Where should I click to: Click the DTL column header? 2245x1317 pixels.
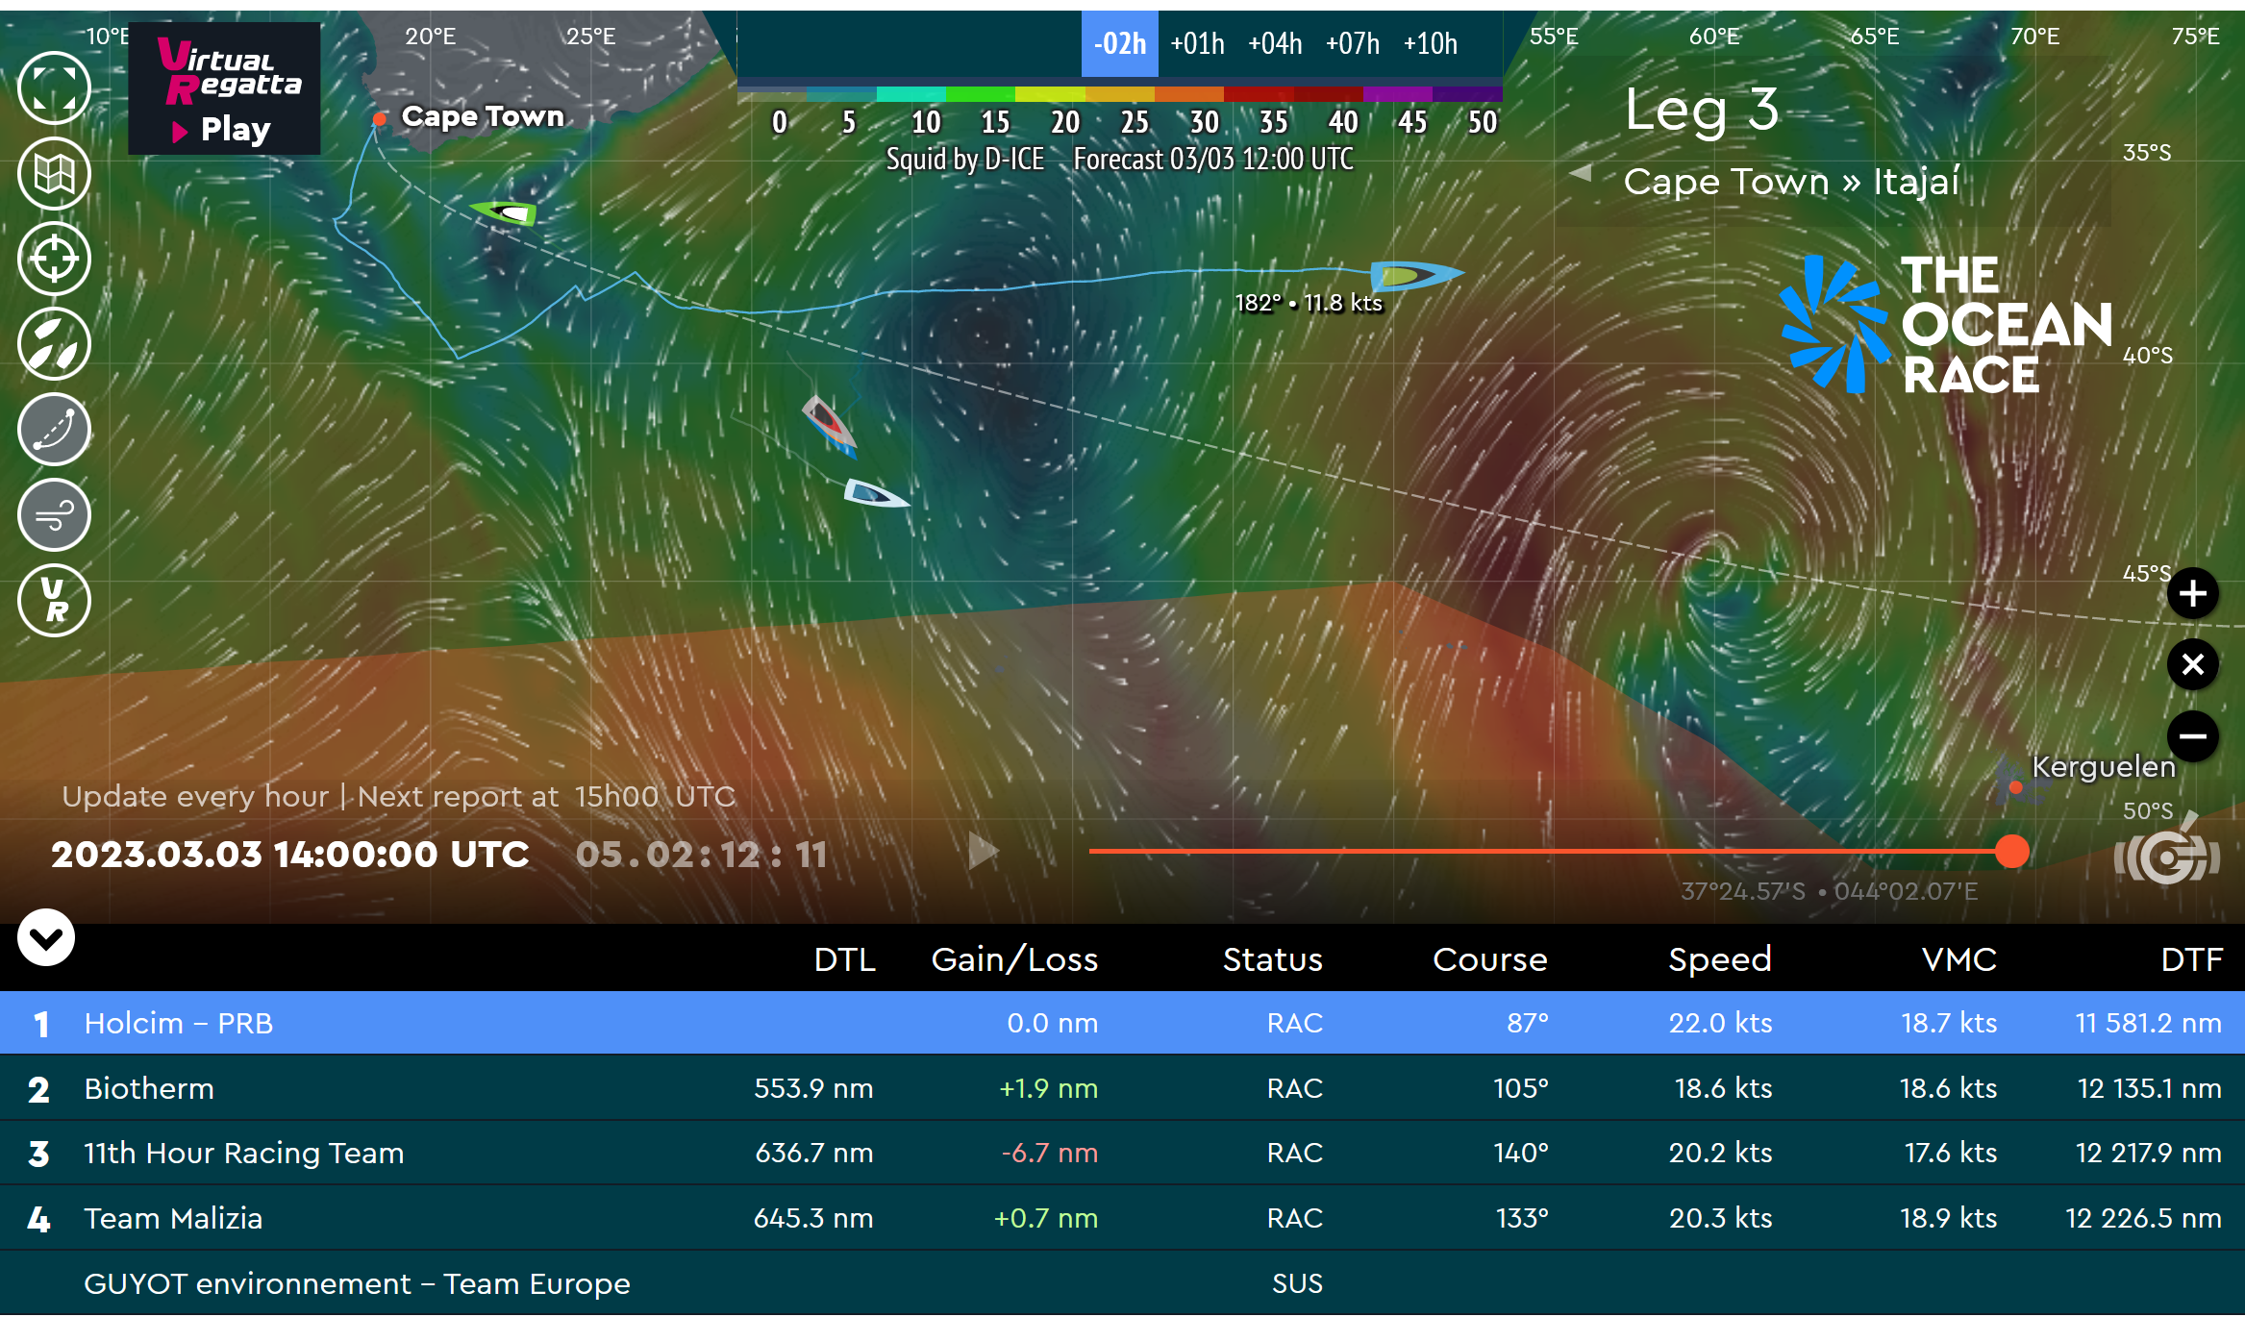point(844,959)
